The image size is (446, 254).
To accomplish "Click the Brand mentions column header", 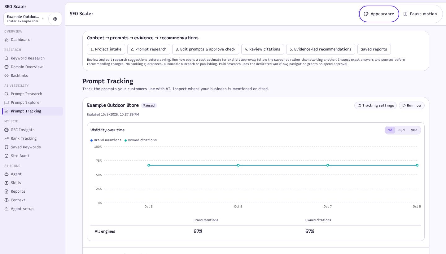I will coord(206,220).
